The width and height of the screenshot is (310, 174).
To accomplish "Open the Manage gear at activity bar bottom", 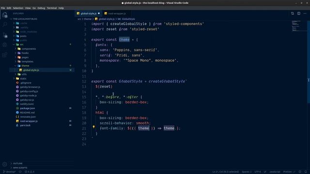I will [5, 164].
